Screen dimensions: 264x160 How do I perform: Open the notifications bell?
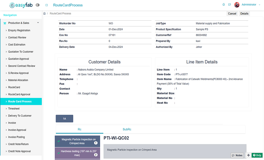click(224, 5)
